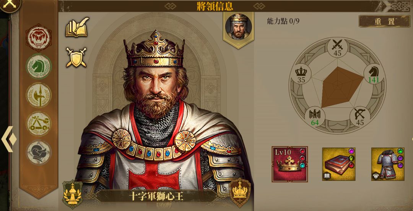This screenshot has height=211, width=413.
Task: Open the red book equipment slot
Action: (x=339, y=164)
